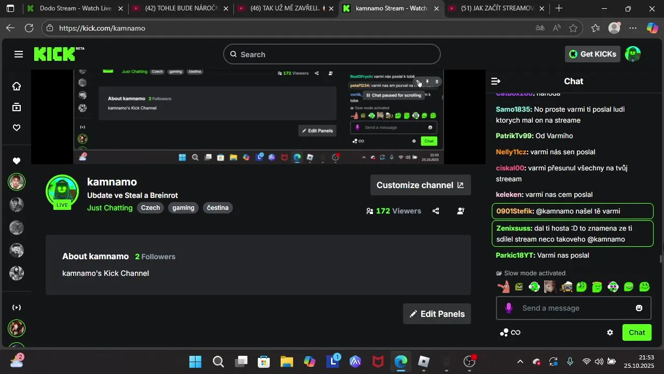
Task: Open the Windows Start menu
Action: pos(195,362)
